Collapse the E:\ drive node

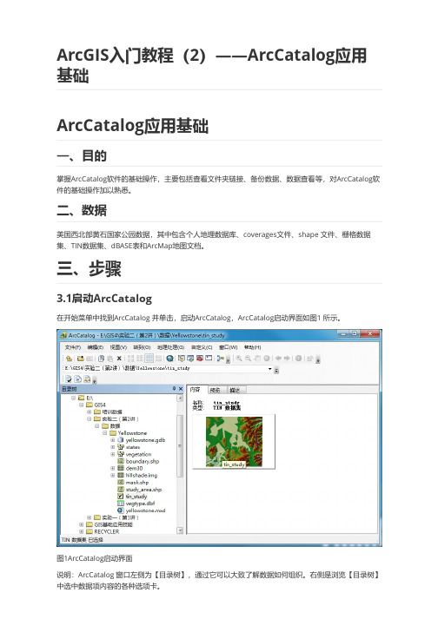click(x=74, y=398)
